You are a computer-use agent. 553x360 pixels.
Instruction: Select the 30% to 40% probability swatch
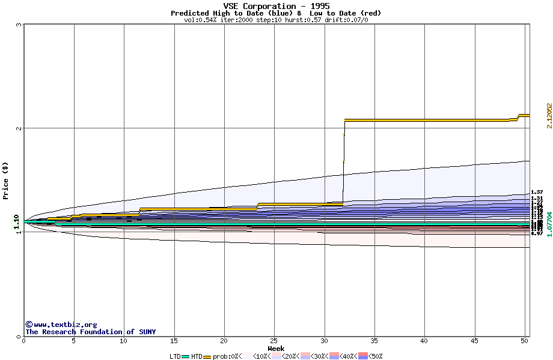(334, 356)
